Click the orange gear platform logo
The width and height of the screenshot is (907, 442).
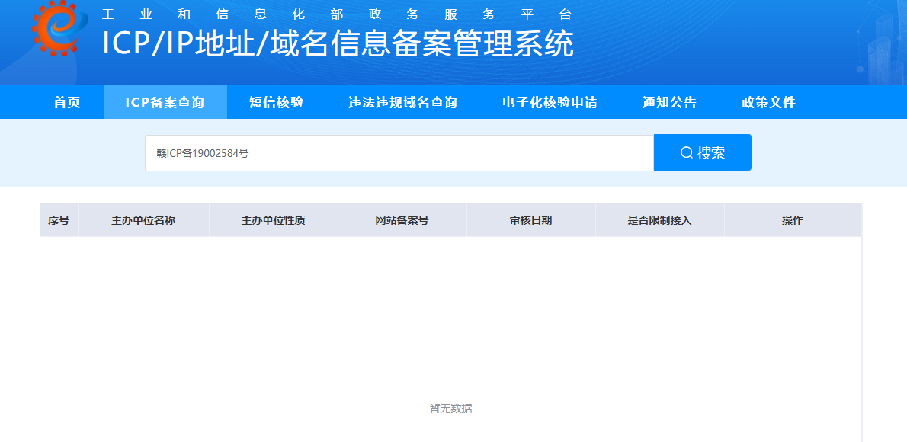click(x=55, y=29)
